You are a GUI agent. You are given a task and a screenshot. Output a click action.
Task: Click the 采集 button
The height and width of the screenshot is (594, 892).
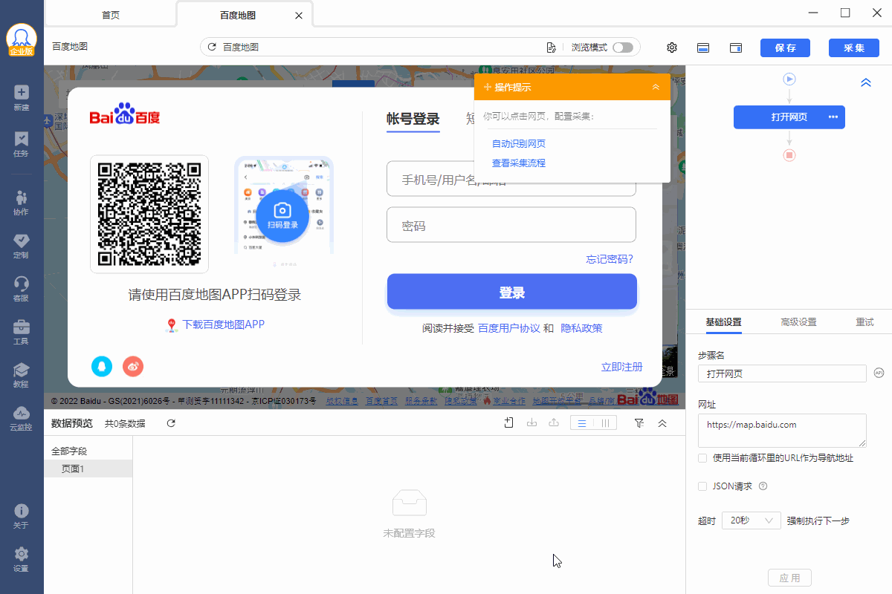(x=854, y=48)
